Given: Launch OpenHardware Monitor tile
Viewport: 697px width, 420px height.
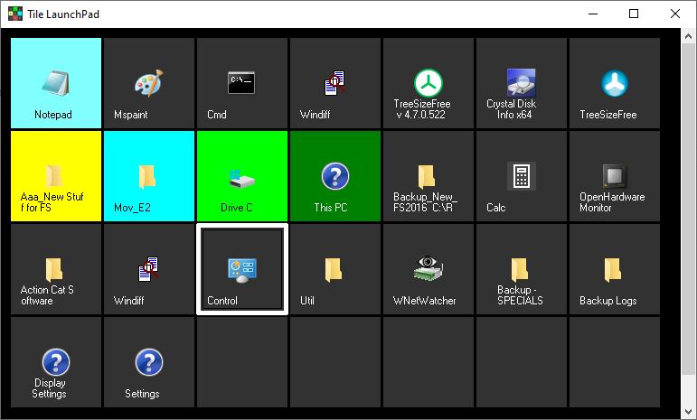Looking at the screenshot, I should (x=614, y=176).
